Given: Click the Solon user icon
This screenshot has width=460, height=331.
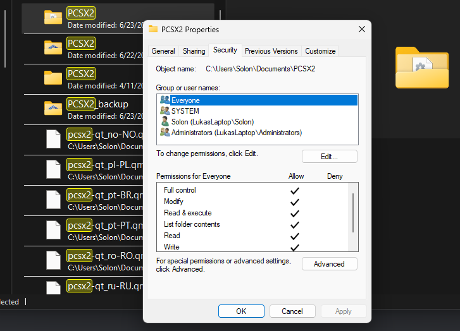Looking at the screenshot, I should pyautogui.click(x=165, y=121).
